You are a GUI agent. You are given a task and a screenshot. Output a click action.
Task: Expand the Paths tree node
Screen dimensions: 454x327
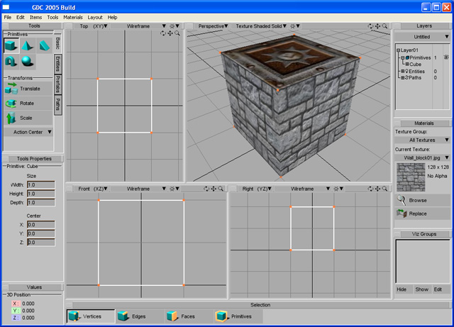pyautogui.click(x=402, y=77)
